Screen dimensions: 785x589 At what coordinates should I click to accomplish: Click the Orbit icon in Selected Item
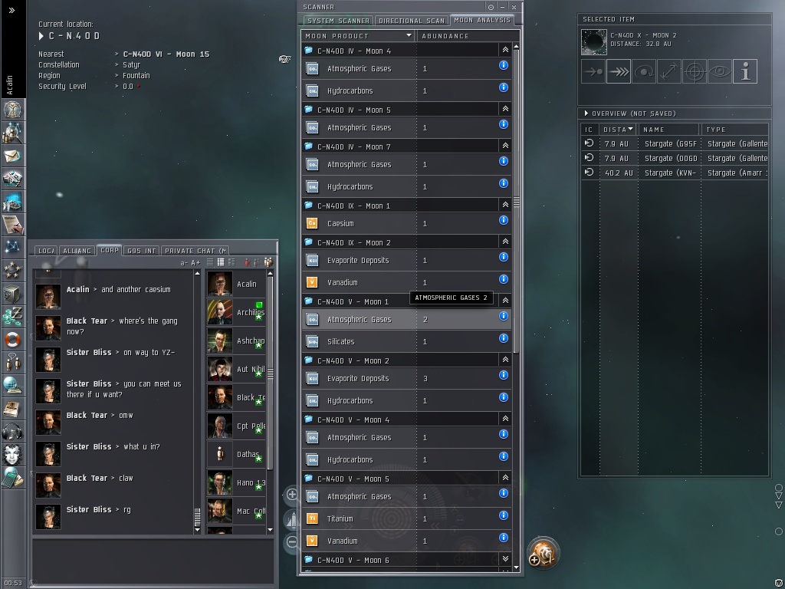(644, 71)
